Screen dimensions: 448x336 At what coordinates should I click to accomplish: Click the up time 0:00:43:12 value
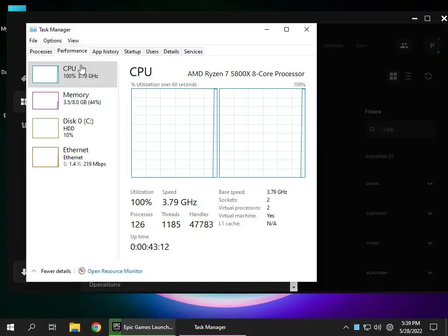(150, 247)
